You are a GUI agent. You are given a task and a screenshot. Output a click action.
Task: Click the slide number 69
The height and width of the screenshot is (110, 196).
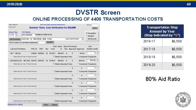point(189,4)
